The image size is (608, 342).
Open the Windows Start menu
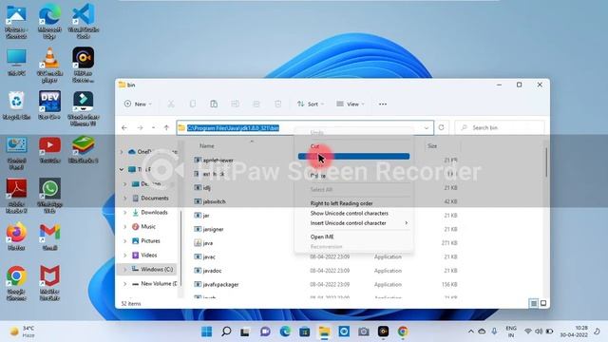[207, 332]
